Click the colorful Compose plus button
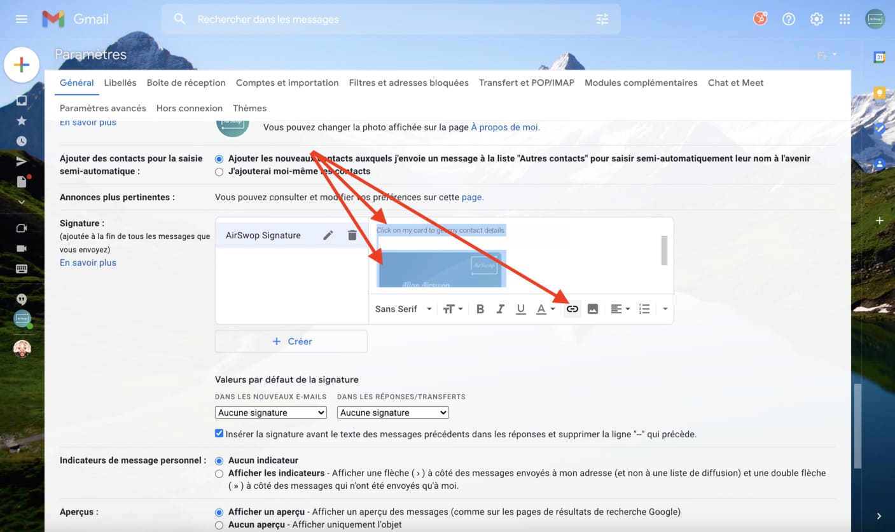The height and width of the screenshot is (532, 895). tap(22, 65)
